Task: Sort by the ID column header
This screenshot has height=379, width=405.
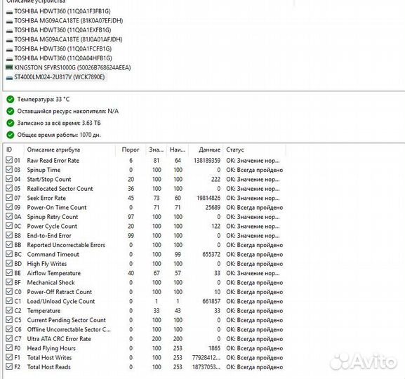Action: click(x=14, y=149)
